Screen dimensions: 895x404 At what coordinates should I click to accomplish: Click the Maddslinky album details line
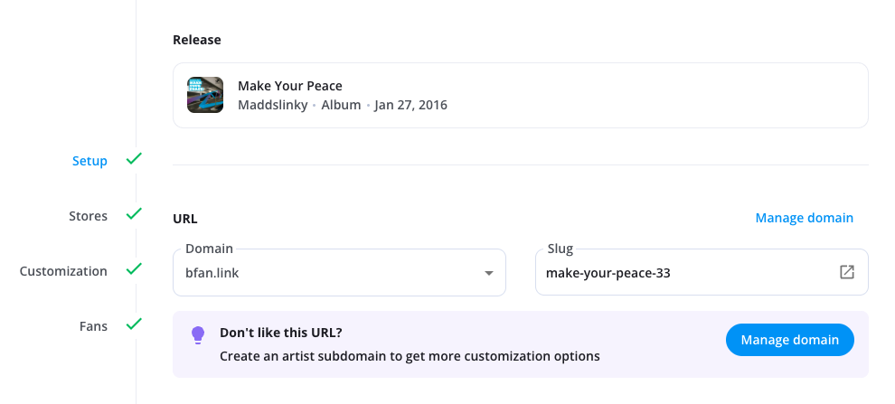tap(342, 105)
